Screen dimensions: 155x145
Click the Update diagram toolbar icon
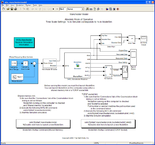coord(95,9)
